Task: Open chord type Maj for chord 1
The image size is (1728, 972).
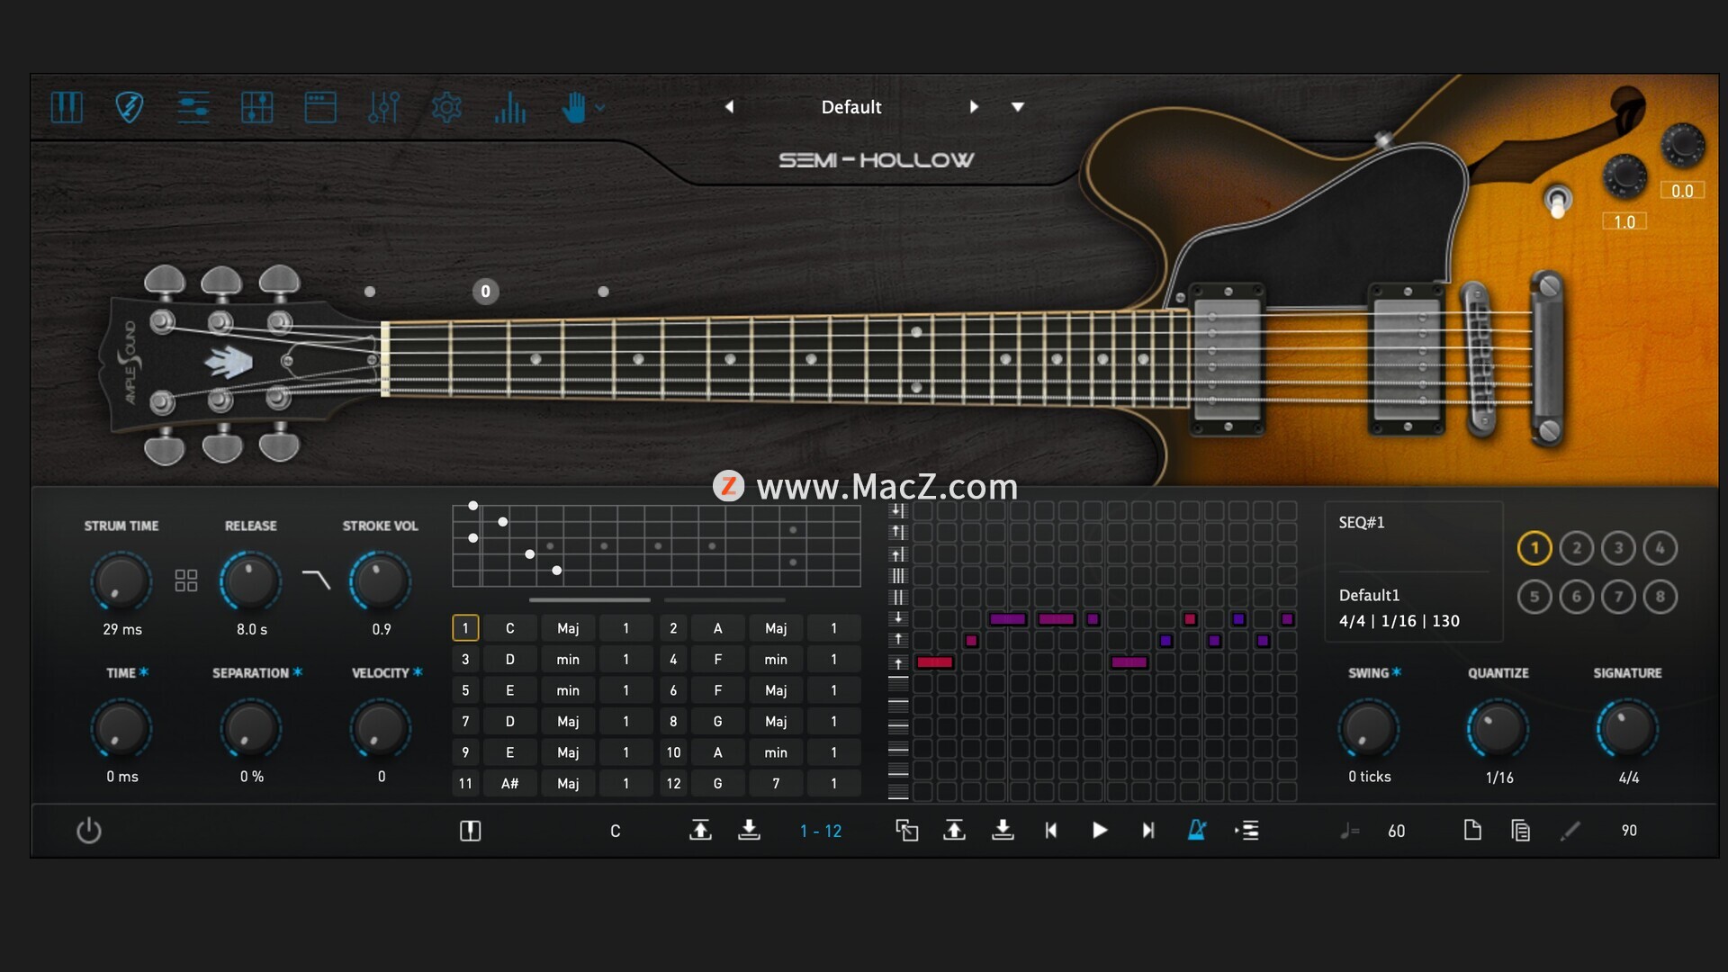Action: 568,628
